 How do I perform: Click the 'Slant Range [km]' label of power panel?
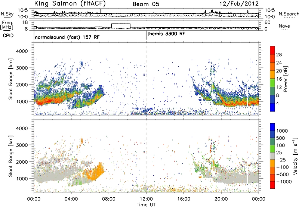click(x=10, y=79)
